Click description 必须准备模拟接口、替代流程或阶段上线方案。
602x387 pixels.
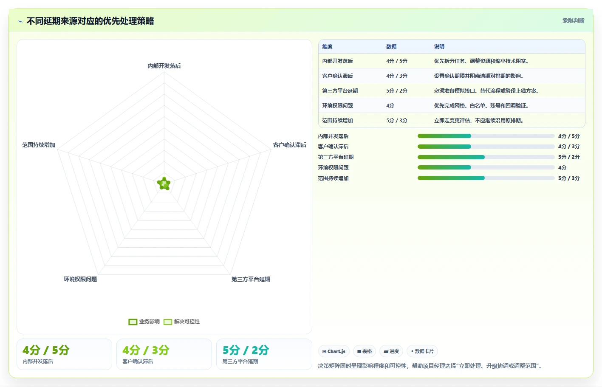click(x=486, y=91)
